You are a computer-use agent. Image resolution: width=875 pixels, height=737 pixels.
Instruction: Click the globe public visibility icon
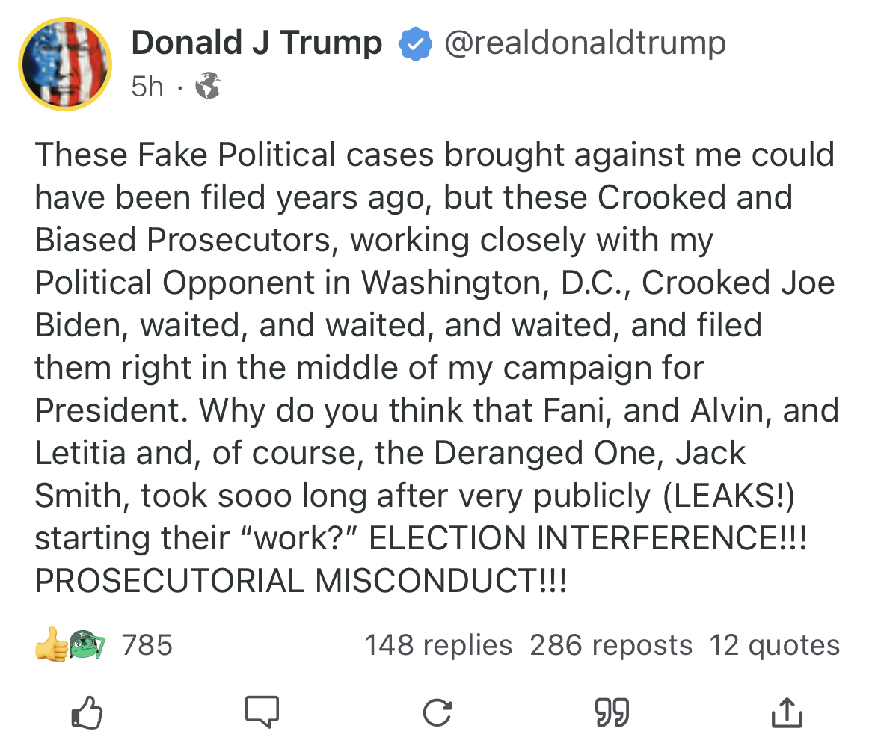coord(208,87)
